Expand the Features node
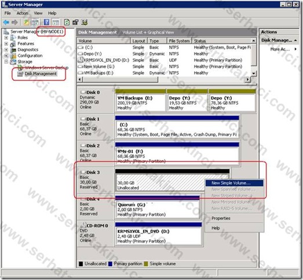Image resolution: width=303 pixels, height=280 pixels. point(6,44)
